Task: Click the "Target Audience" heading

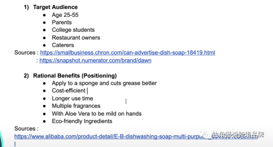Action: click(x=55, y=7)
